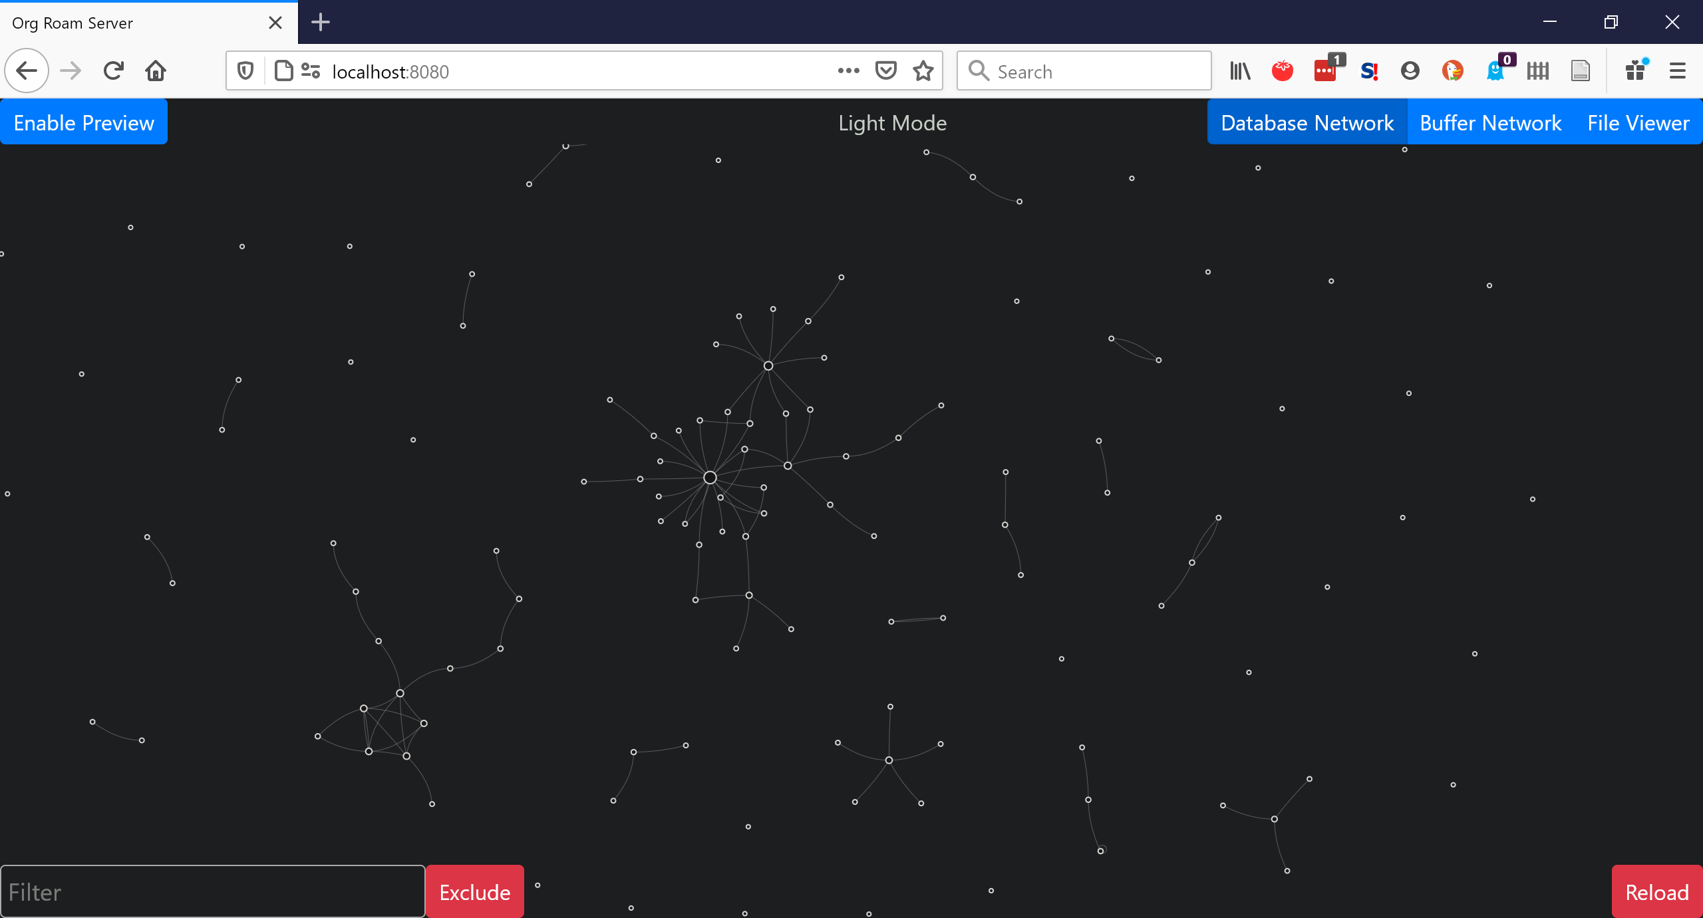The width and height of the screenshot is (1703, 918).
Task: Open site permissions icon in address bar
Action: pyautogui.click(x=311, y=71)
